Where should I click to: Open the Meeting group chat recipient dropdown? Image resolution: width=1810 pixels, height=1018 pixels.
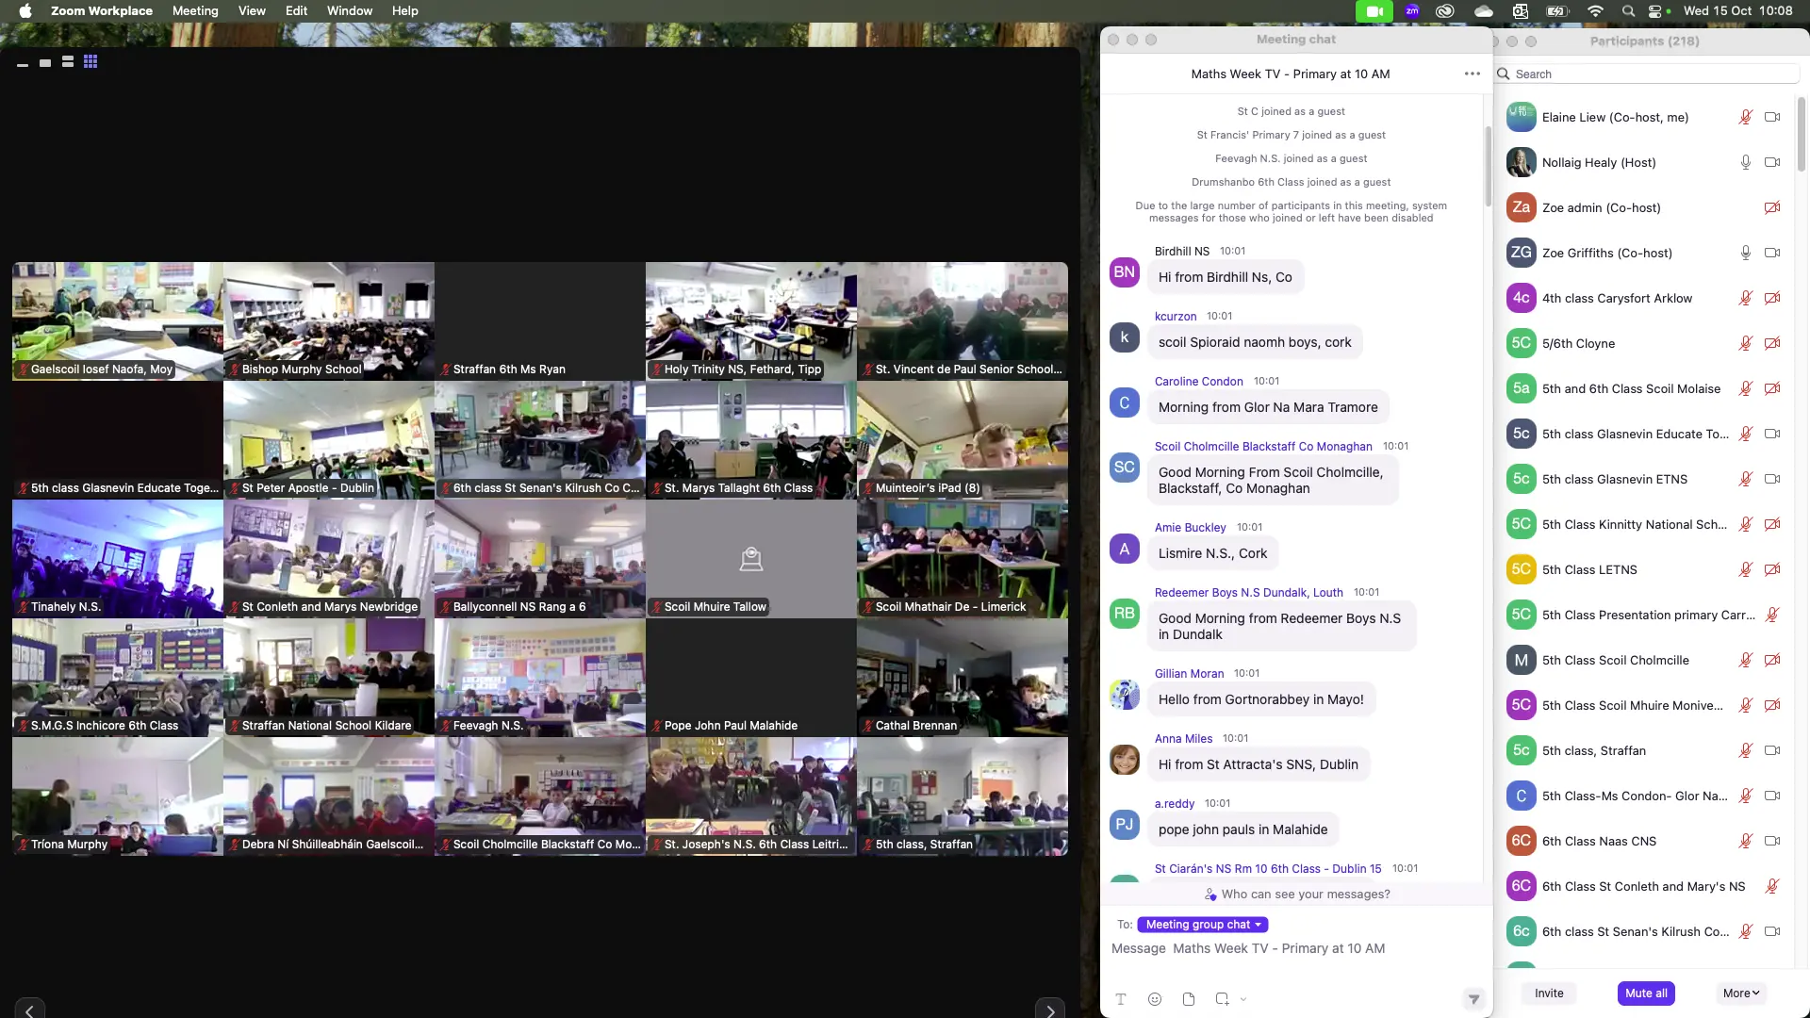[x=1203, y=925]
